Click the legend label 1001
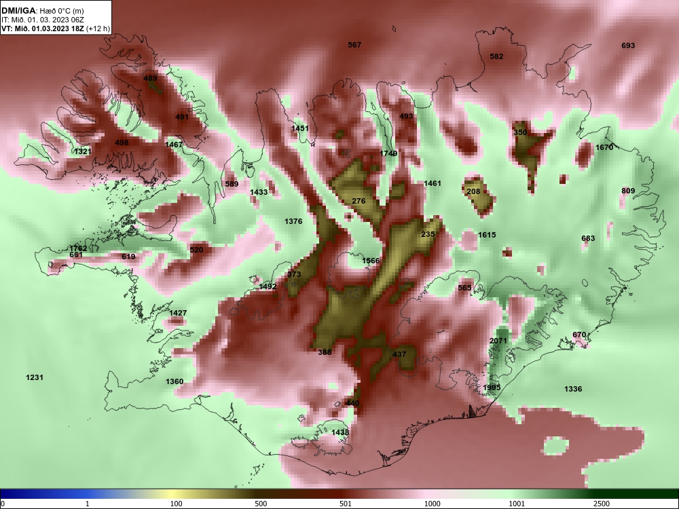Screen dimensions: 679x509 pos(517,504)
